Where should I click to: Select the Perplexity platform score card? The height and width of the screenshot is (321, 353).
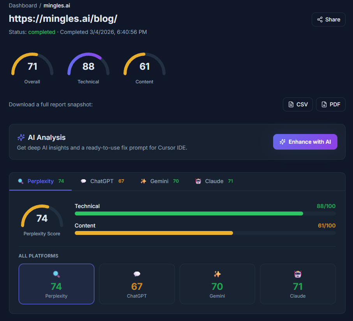coord(56,284)
